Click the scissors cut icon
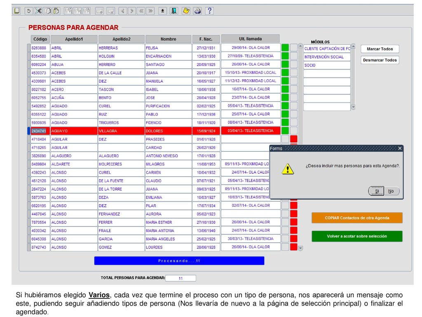 pos(38,11)
